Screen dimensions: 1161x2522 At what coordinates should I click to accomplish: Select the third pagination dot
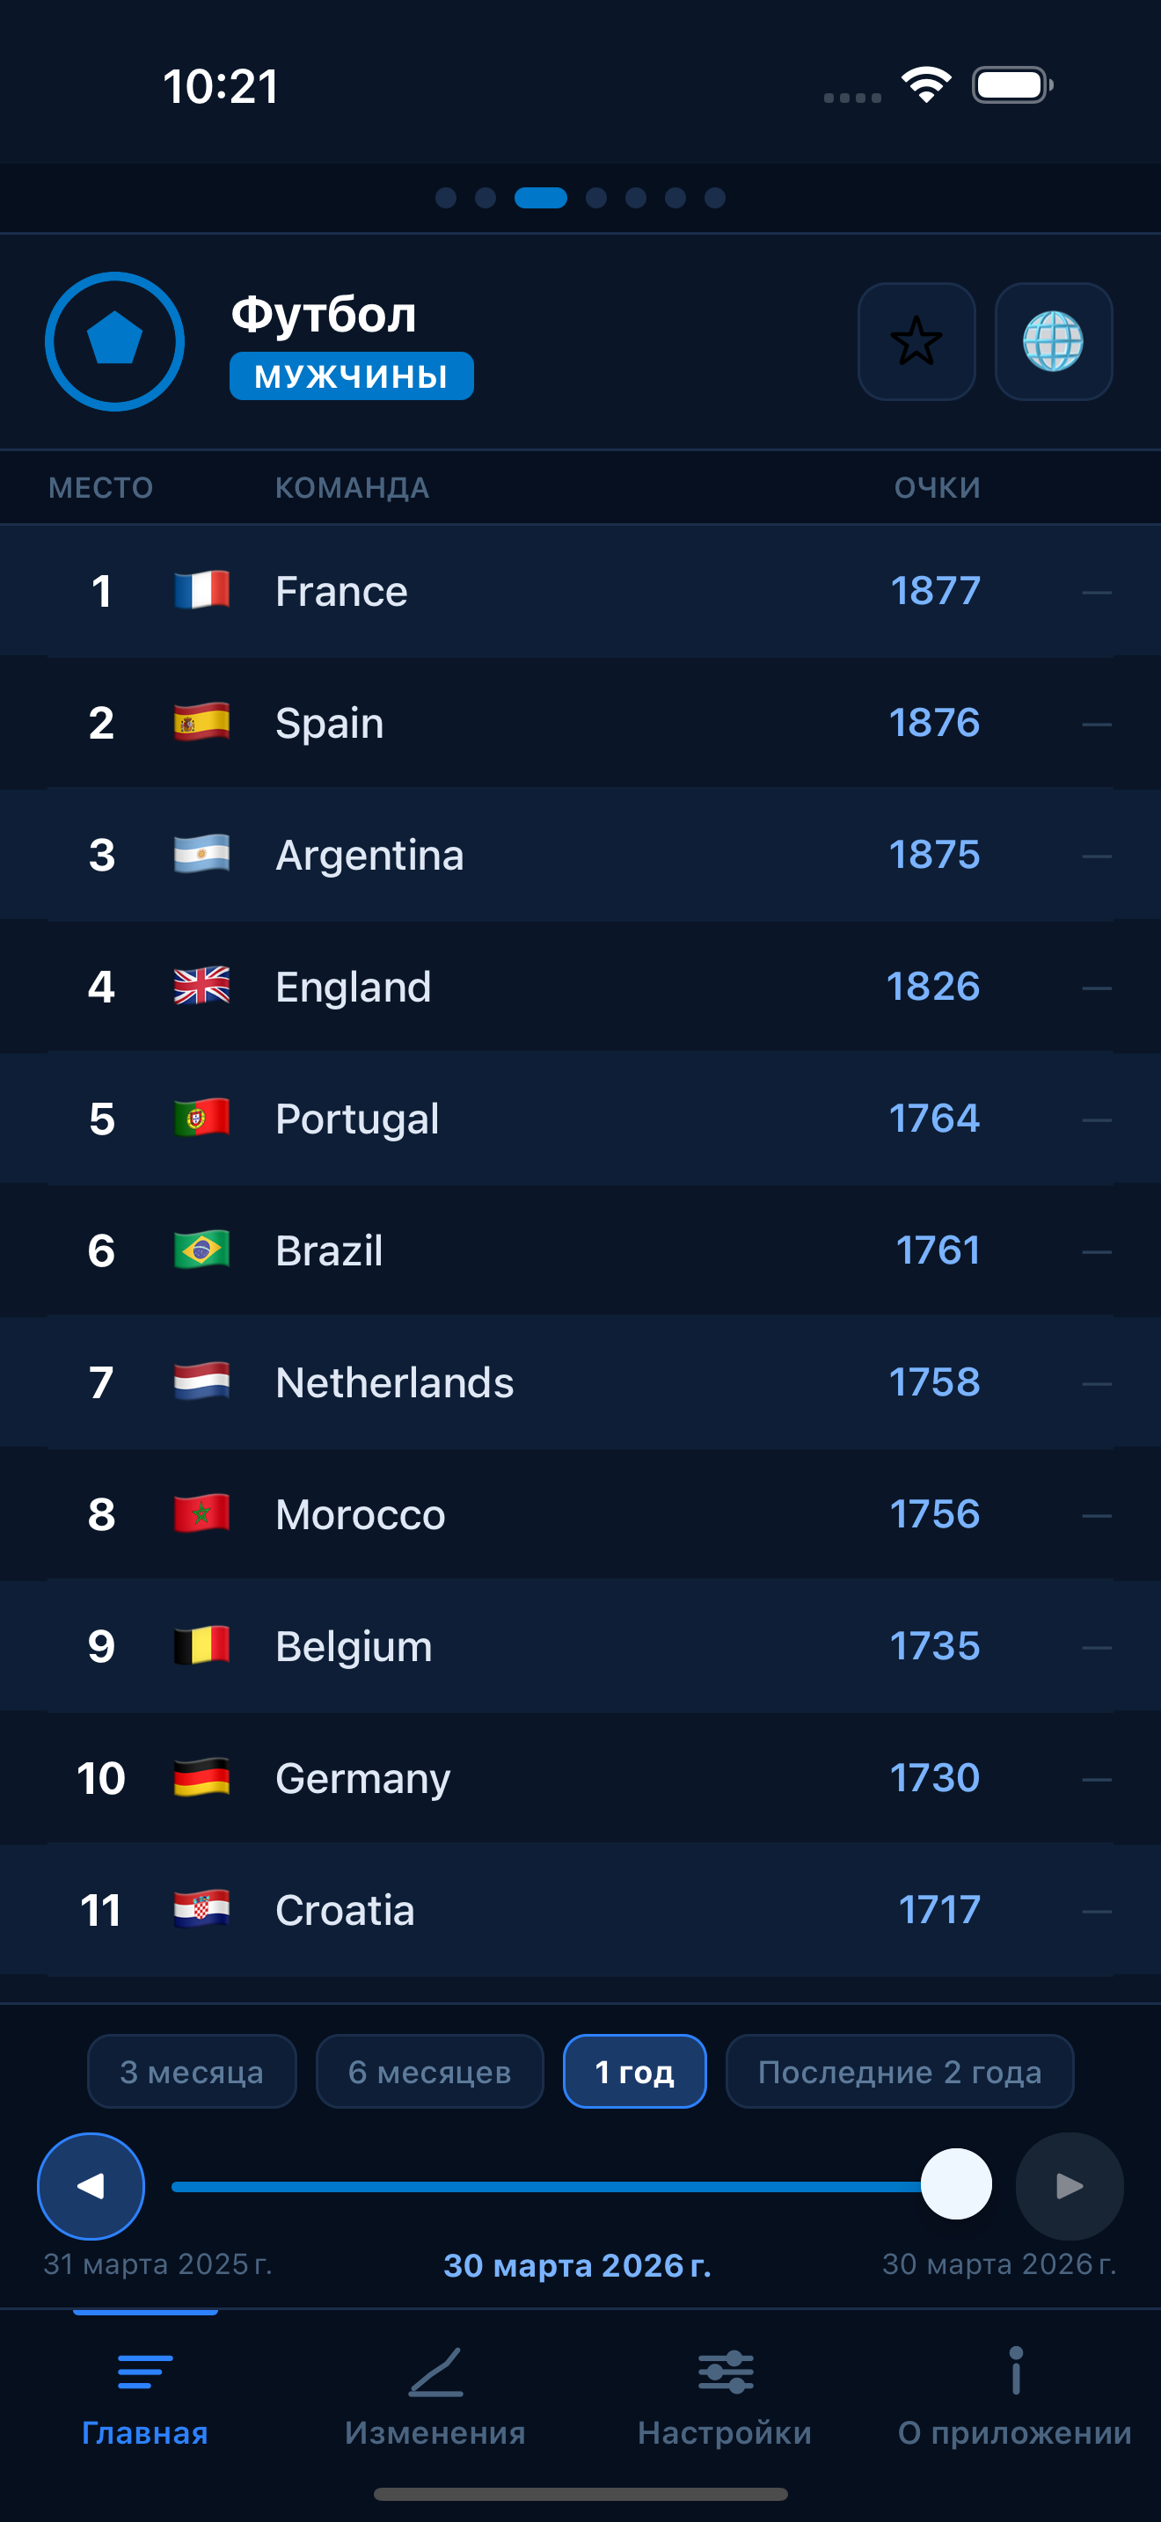[x=541, y=198]
